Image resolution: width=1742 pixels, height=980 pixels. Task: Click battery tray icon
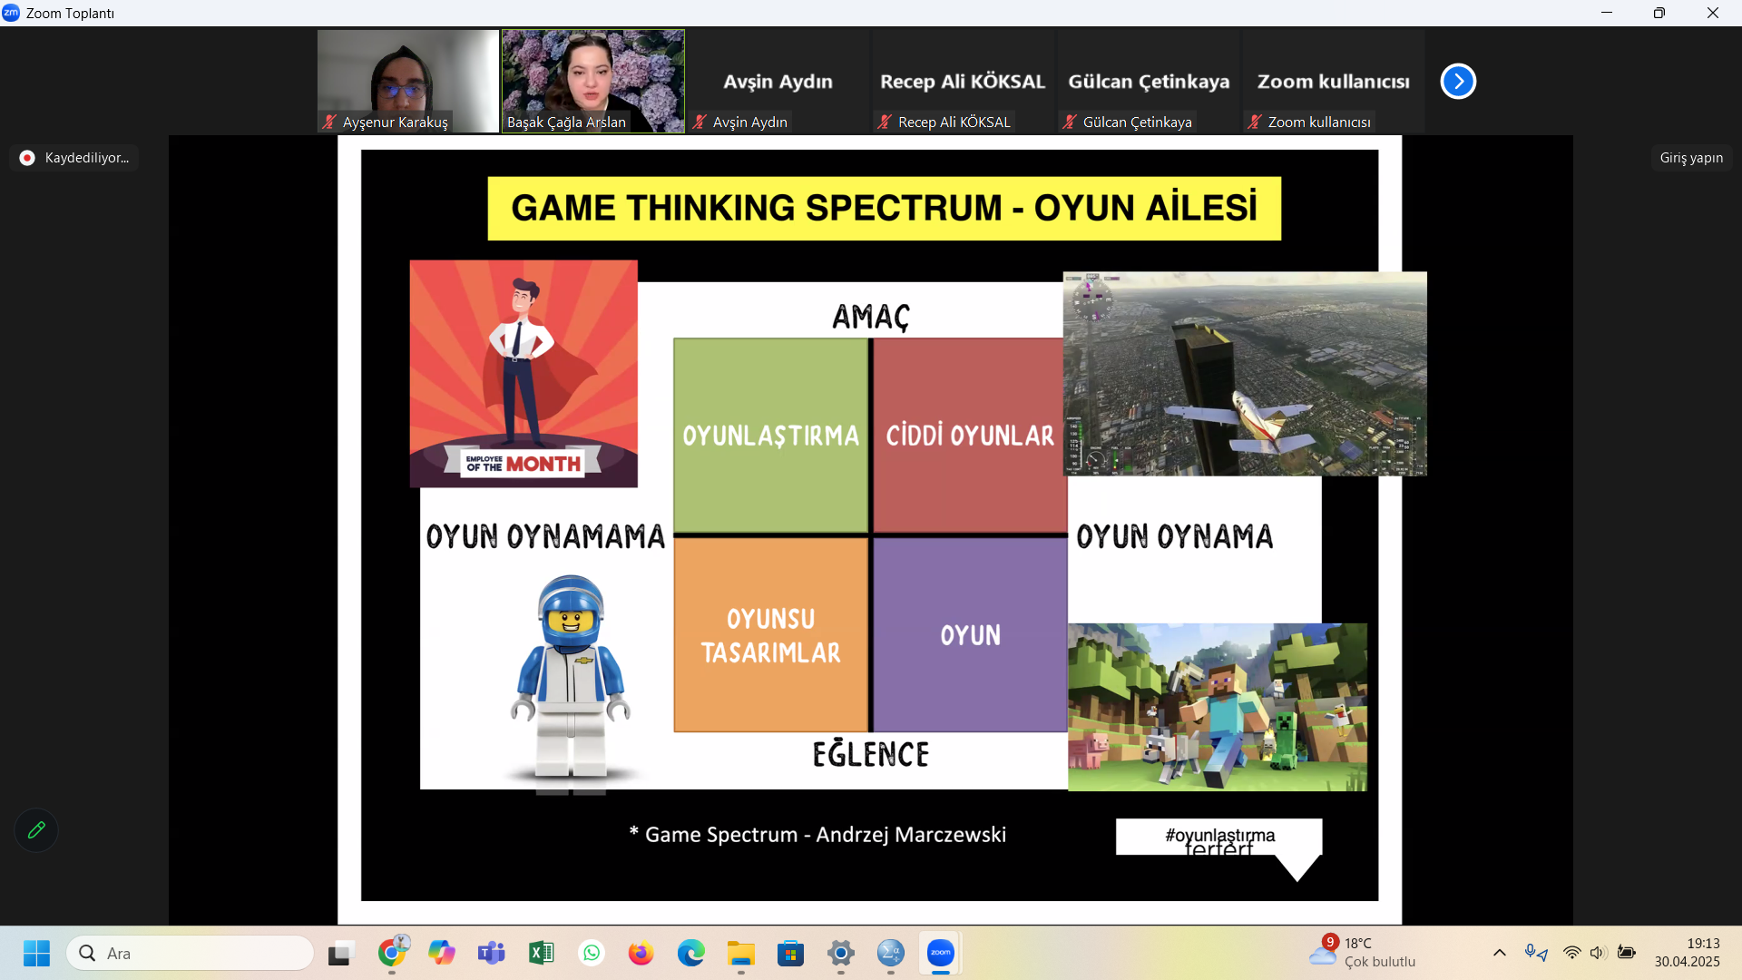coord(1627,953)
